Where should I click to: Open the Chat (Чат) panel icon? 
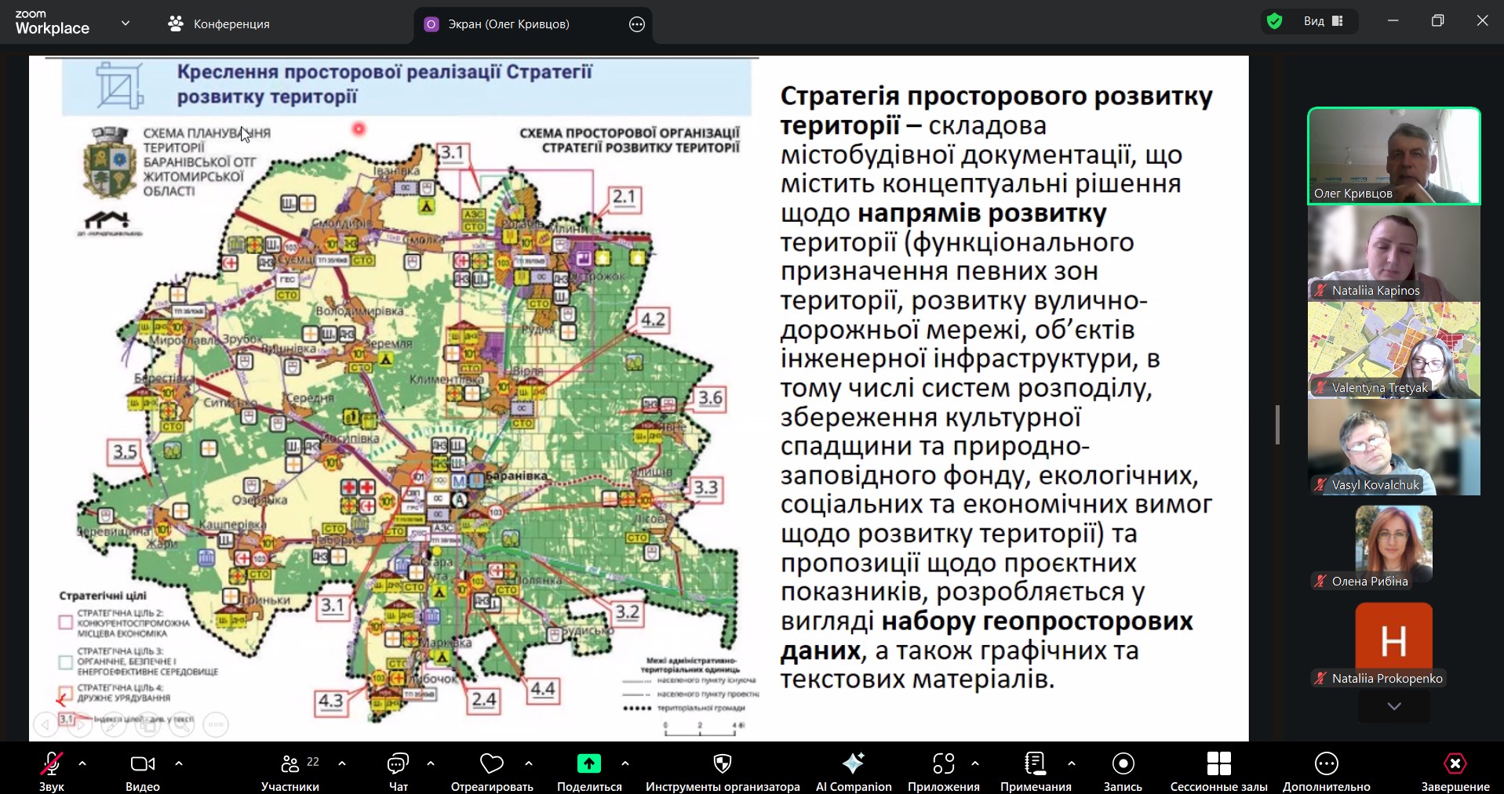tap(398, 763)
